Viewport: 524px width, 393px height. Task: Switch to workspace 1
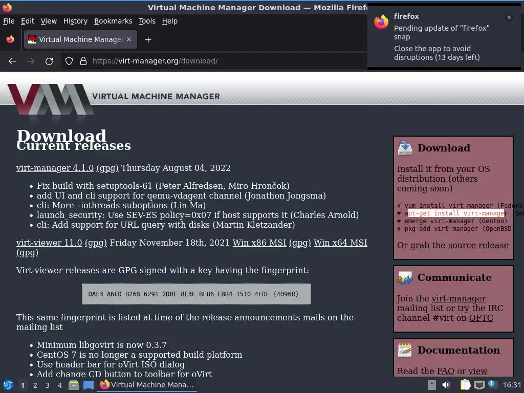pyautogui.click(x=23, y=385)
